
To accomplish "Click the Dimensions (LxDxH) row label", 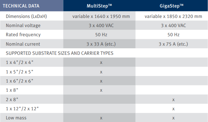I will pos(26,16).
